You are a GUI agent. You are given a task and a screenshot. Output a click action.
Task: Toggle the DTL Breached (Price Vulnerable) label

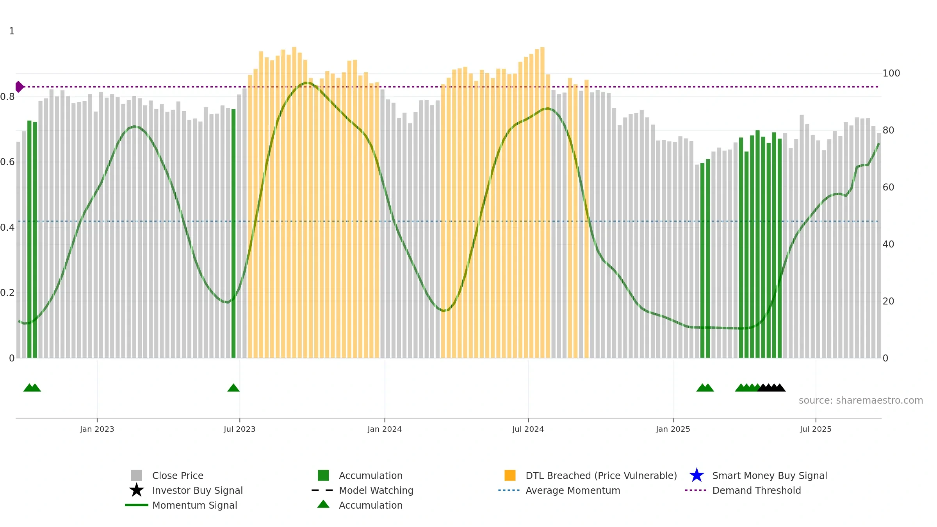tap(601, 476)
